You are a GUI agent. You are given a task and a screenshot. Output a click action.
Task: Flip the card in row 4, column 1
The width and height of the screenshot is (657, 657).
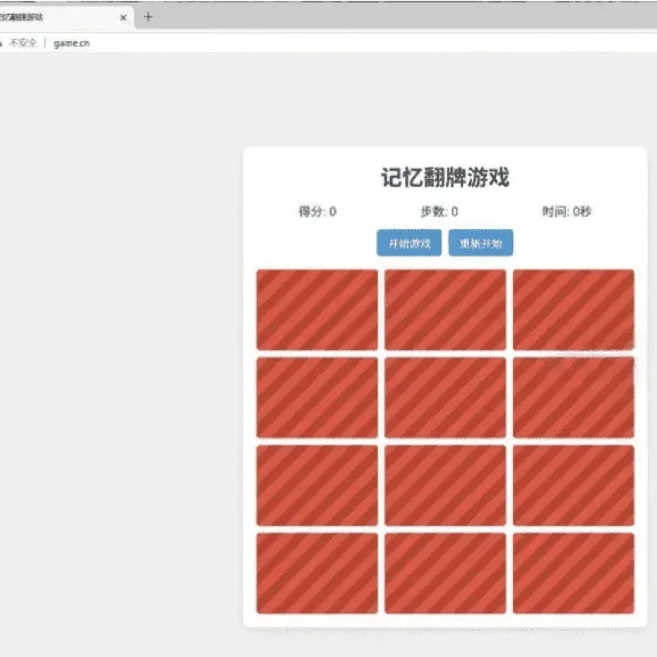point(317,573)
